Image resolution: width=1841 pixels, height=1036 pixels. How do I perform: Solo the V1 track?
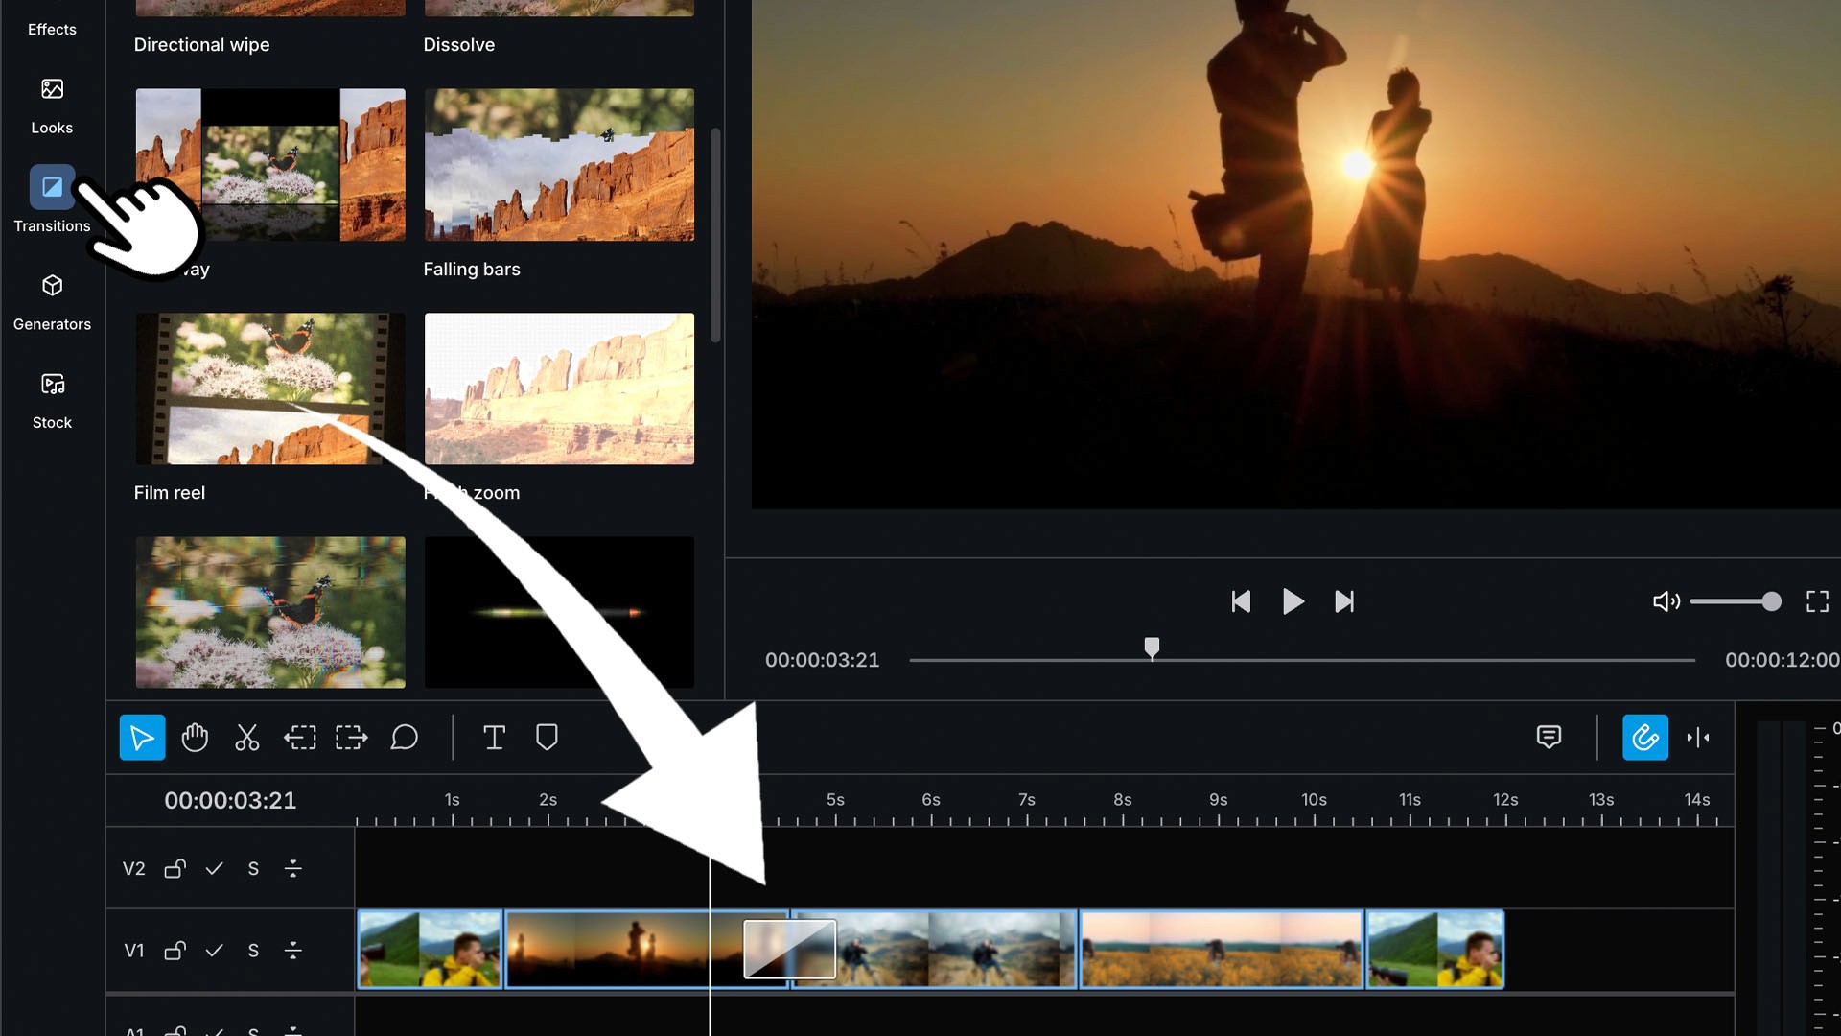(x=253, y=950)
